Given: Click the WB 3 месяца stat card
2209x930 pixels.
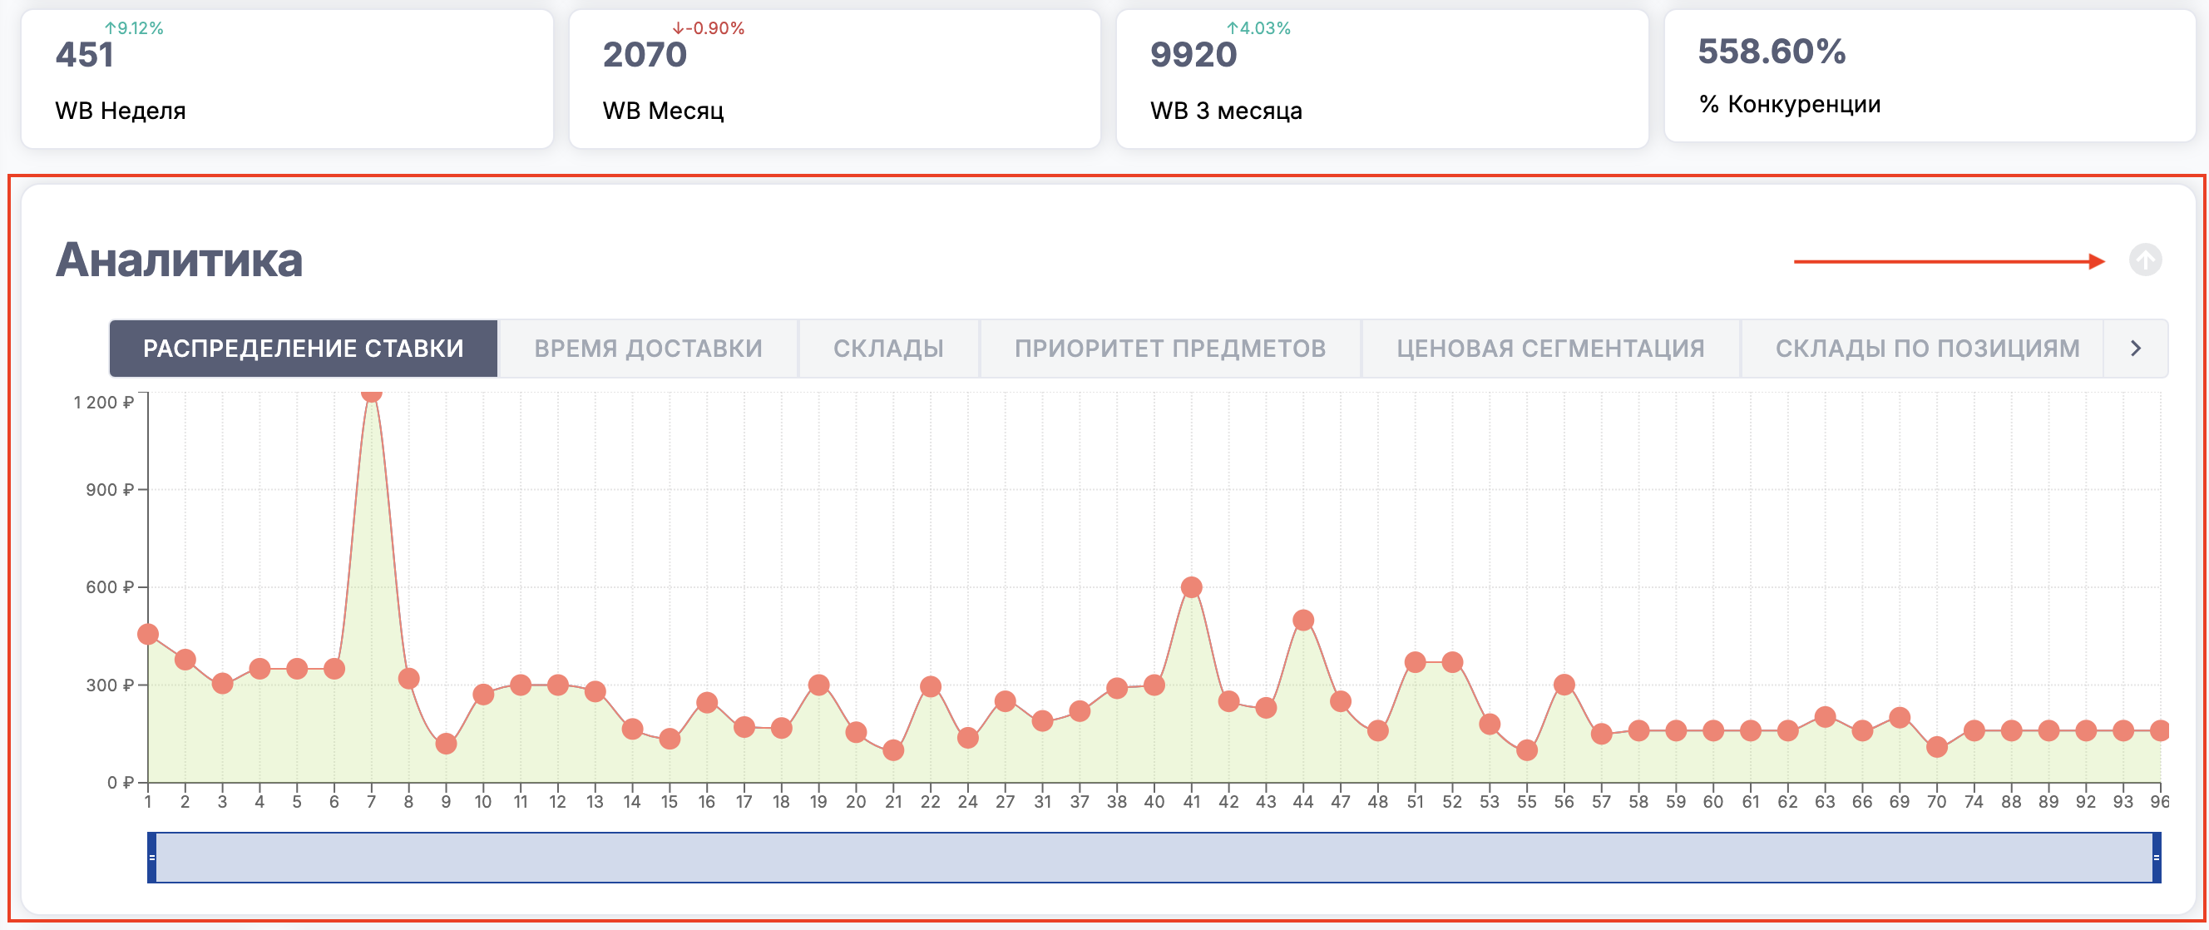Looking at the screenshot, I should click(1381, 79).
